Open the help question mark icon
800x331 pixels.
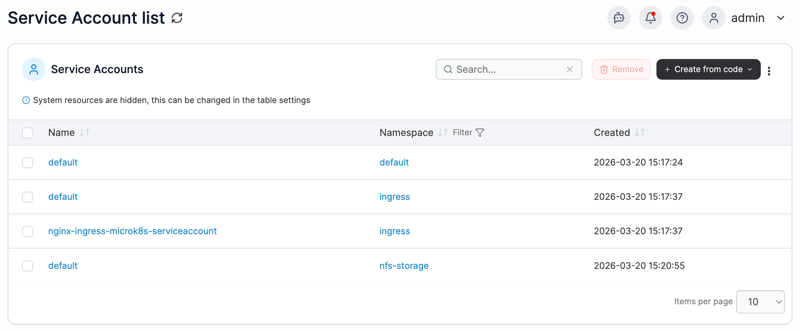(x=682, y=18)
